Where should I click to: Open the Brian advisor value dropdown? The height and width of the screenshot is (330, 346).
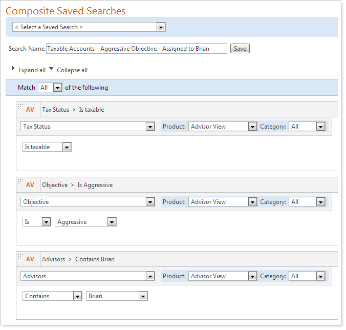pos(117,296)
